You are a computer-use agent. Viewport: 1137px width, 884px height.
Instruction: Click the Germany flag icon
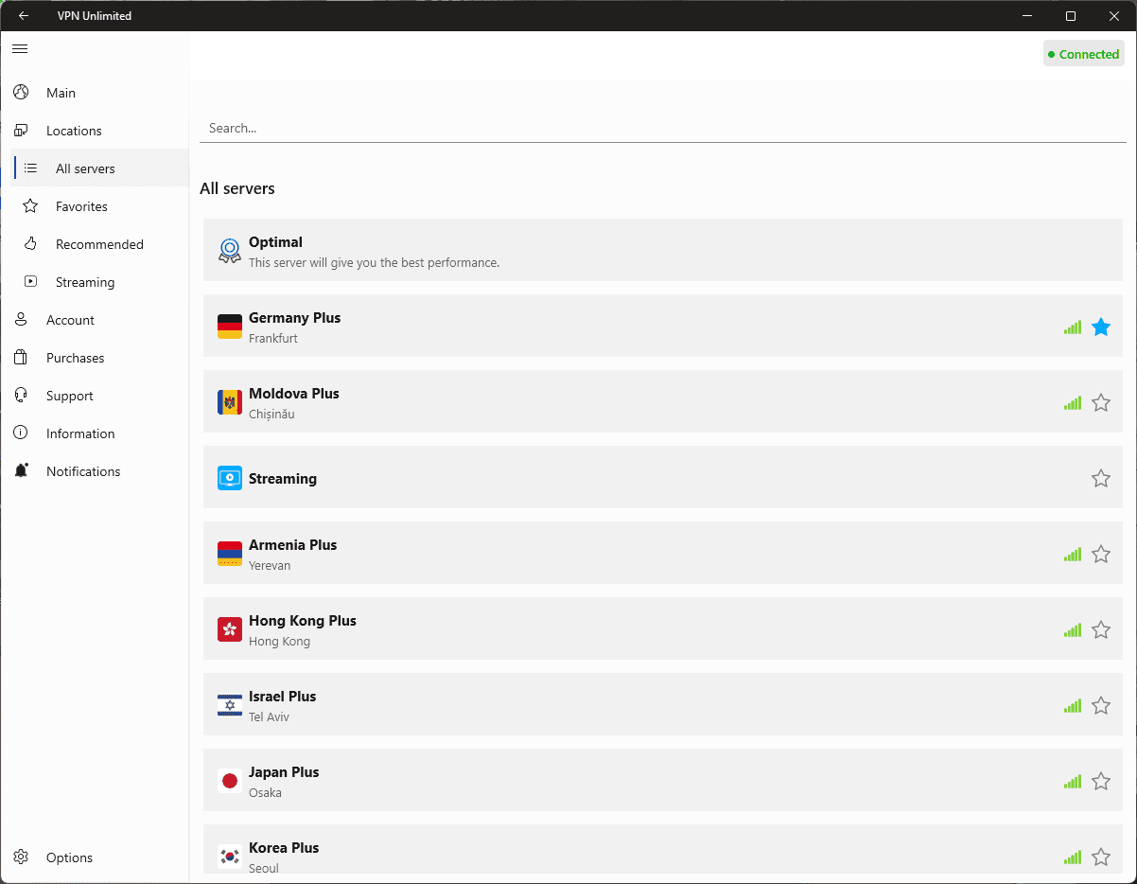tap(229, 327)
